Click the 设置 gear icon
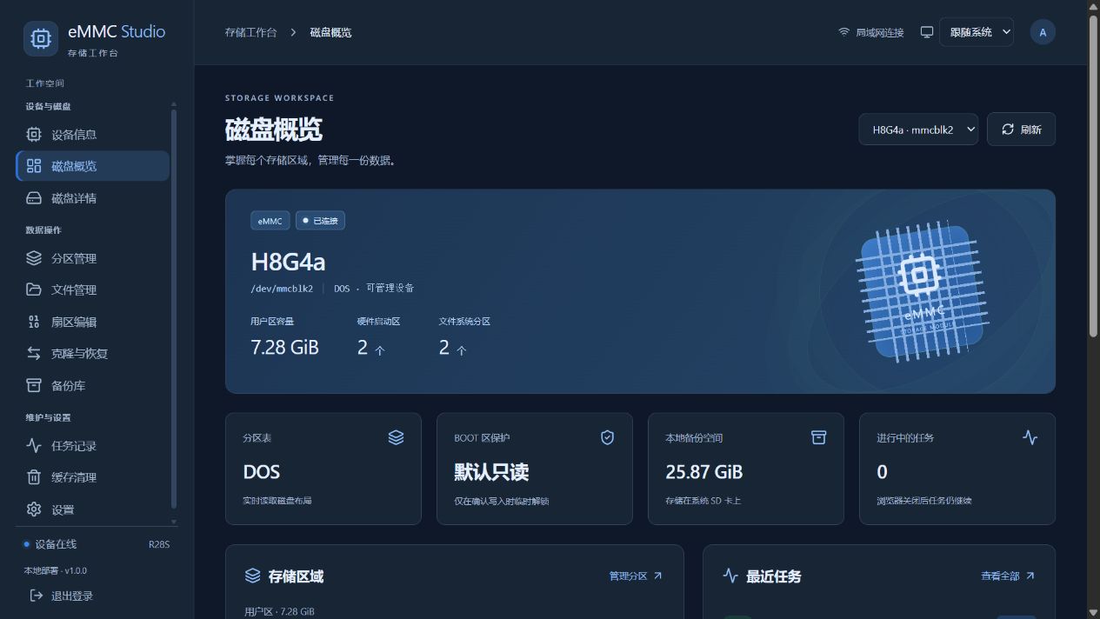The image size is (1100, 619). click(x=34, y=509)
